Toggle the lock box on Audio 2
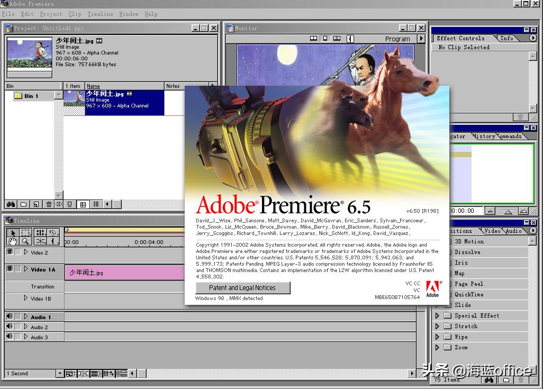Image resolution: width=543 pixels, height=389 pixels. [x=18, y=327]
